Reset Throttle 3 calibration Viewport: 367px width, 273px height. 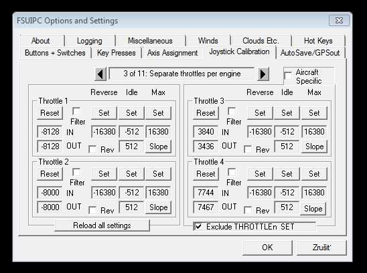[206, 113]
